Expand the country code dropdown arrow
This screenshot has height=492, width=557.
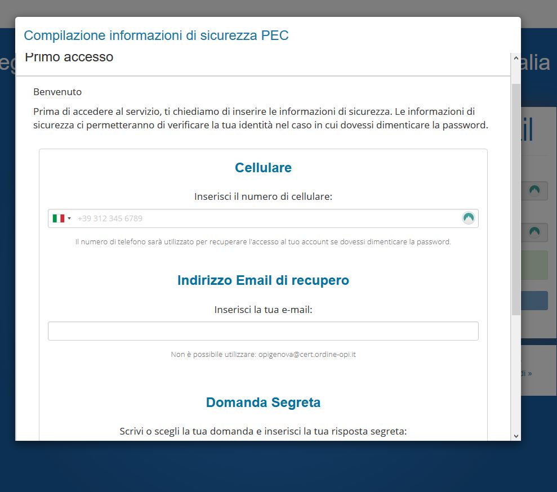(x=69, y=218)
